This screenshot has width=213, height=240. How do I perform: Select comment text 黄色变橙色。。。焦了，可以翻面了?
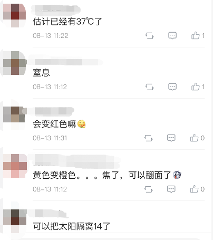click(102, 175)
